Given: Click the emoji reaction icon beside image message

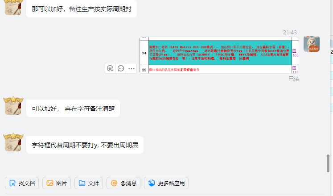Looking at the screenshot, I should (x=110, y=68).
